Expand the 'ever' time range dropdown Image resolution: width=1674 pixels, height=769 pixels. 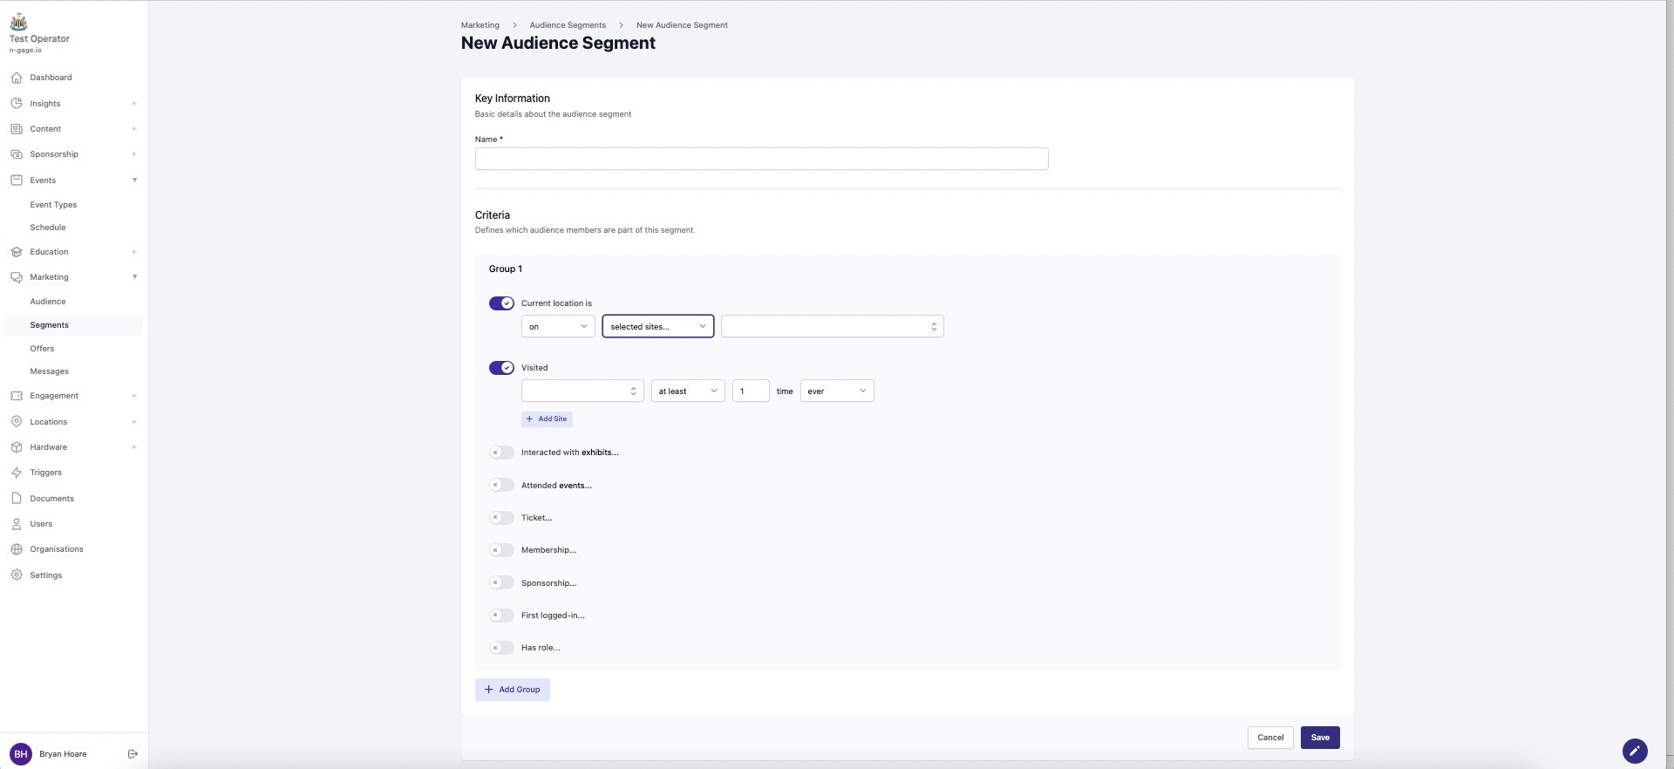coord(836,391)
